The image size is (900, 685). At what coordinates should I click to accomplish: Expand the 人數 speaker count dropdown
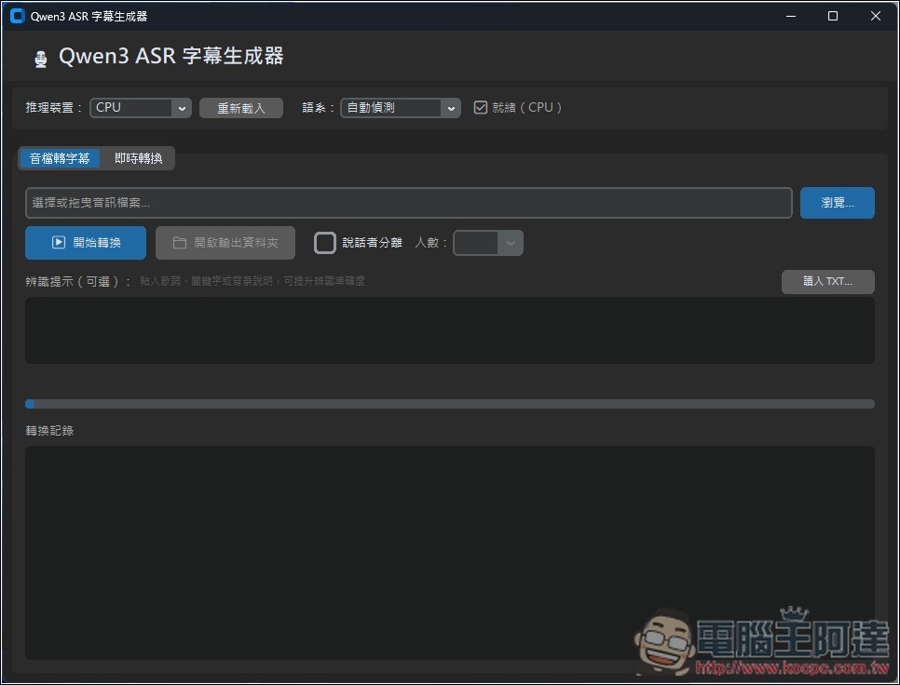(x=487, y=242)
